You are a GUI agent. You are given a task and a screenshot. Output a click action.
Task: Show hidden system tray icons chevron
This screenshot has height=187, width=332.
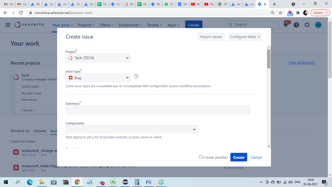tap(261, 182)
